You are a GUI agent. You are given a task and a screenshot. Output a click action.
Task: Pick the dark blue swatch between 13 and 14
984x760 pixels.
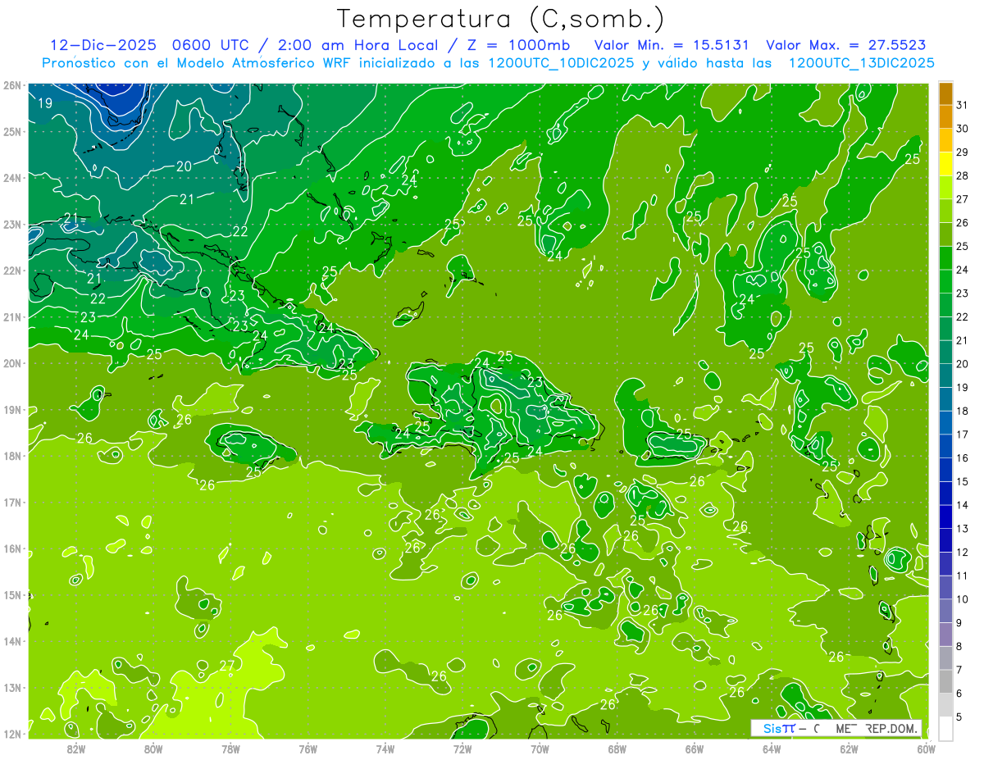pos(945,517)
